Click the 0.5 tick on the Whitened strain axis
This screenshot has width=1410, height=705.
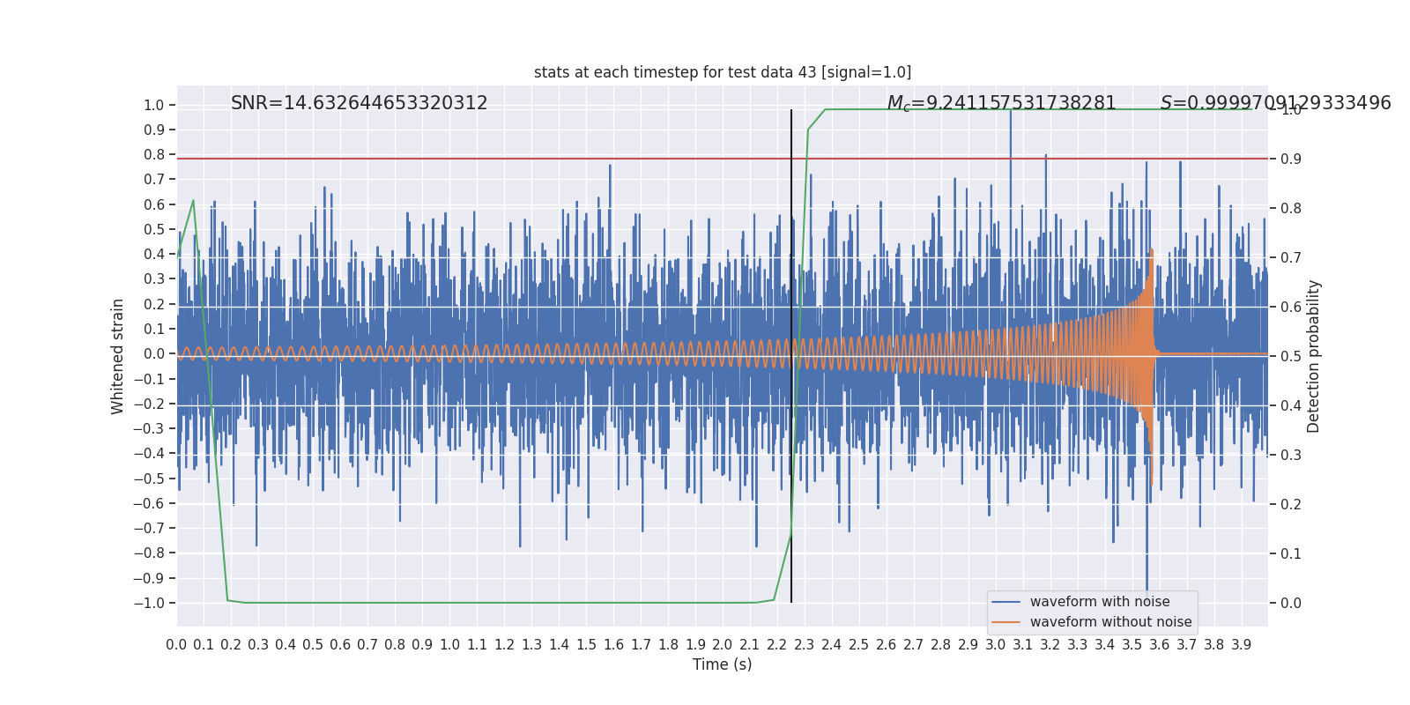(154, 230)
